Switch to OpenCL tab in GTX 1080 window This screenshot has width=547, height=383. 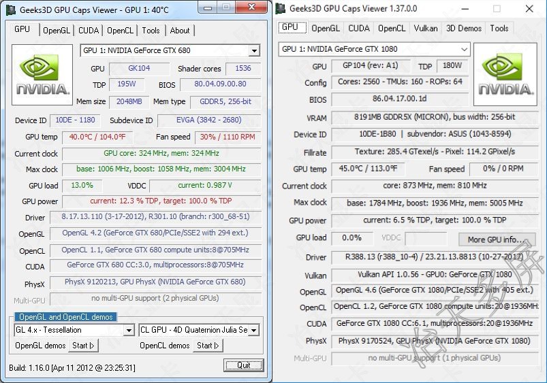pos(392,28)
